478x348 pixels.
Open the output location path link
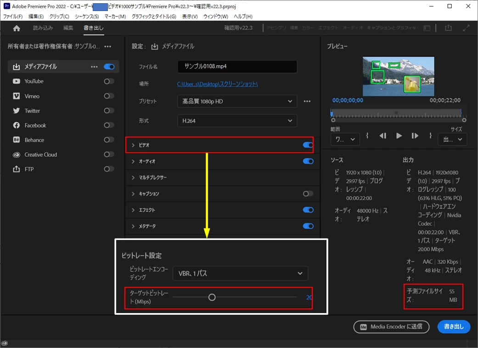(217, 84)
